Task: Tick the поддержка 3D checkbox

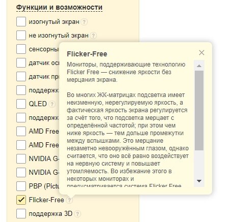Action: tap(21, 213)
